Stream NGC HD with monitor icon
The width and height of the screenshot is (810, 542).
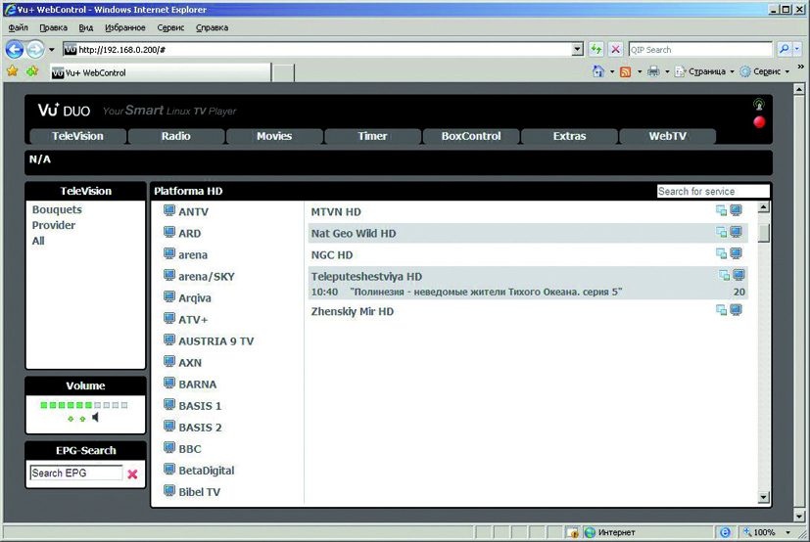click(x=737, y=253)
